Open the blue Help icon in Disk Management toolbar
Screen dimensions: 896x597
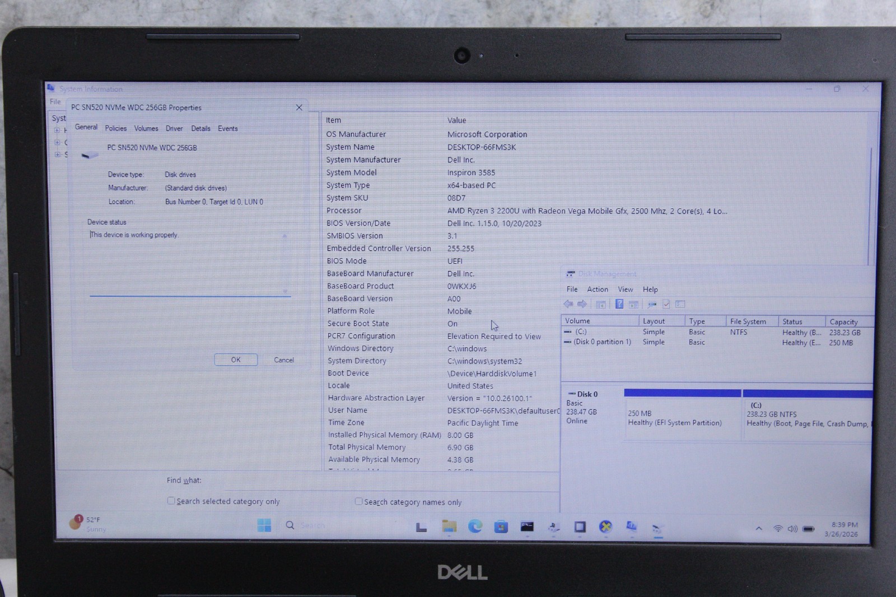click(619, 304)
